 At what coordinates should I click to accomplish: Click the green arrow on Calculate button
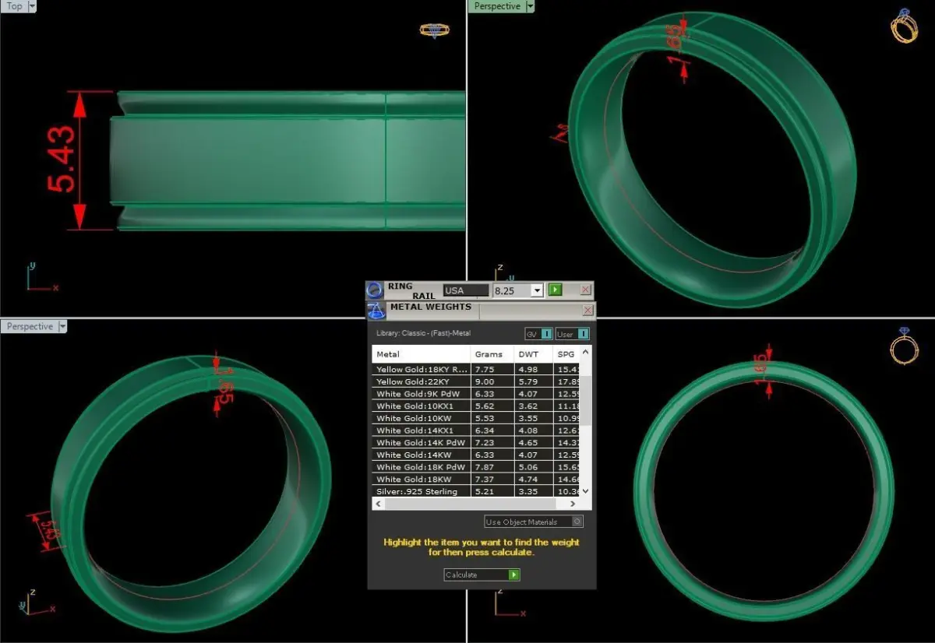click(x=513, y=574)
